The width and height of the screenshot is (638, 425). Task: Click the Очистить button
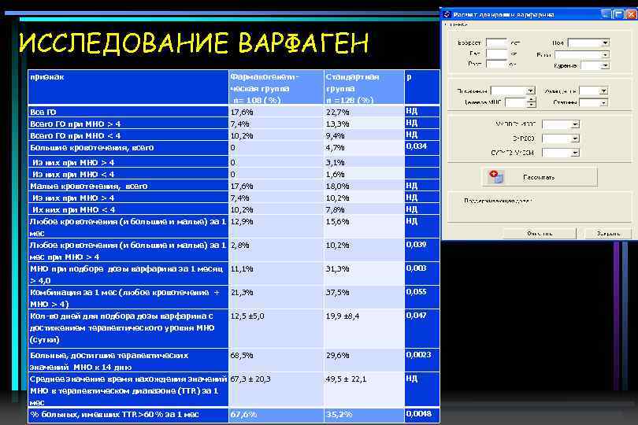pyautogui.click(x=540, y=234)
